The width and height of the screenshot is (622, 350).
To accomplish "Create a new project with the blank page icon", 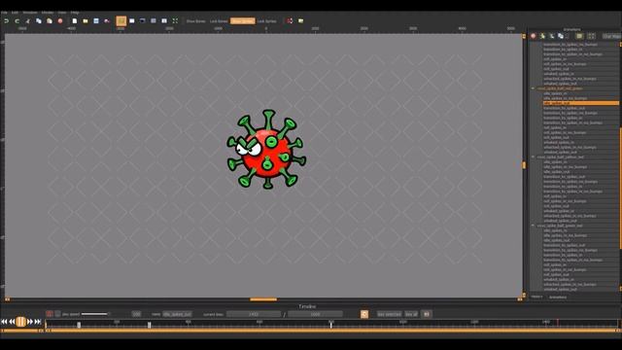I will coord(75,20).
